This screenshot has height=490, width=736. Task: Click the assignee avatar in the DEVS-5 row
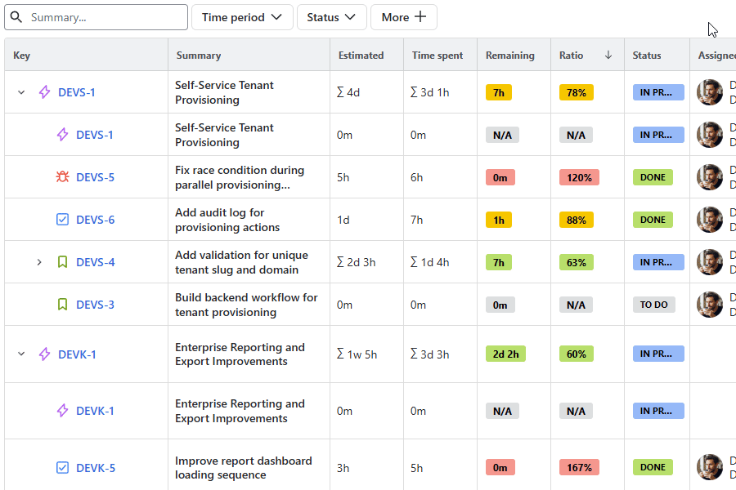point(709,177)
